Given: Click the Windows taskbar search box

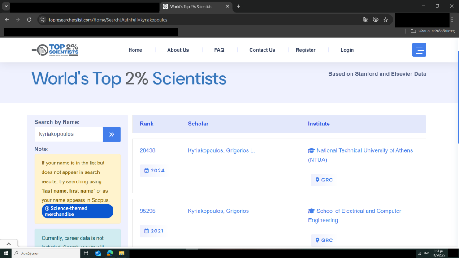Looking at the screenshot, I should click(46, 254).
